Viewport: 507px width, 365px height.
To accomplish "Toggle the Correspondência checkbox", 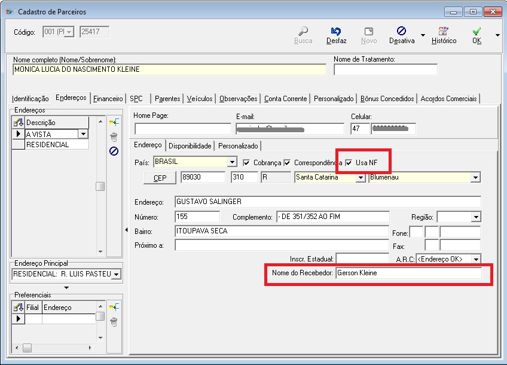I will pos(287,163).
